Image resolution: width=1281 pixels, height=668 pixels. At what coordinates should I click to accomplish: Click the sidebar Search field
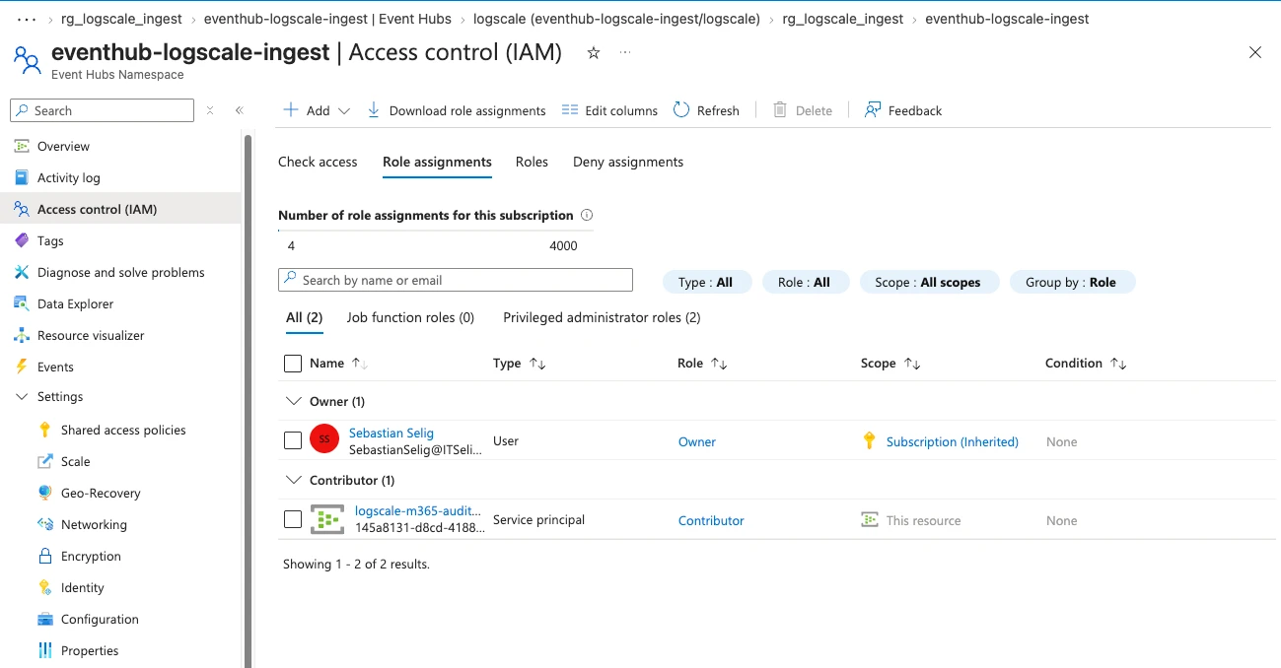pyautogui.click(x=102, y=110)
